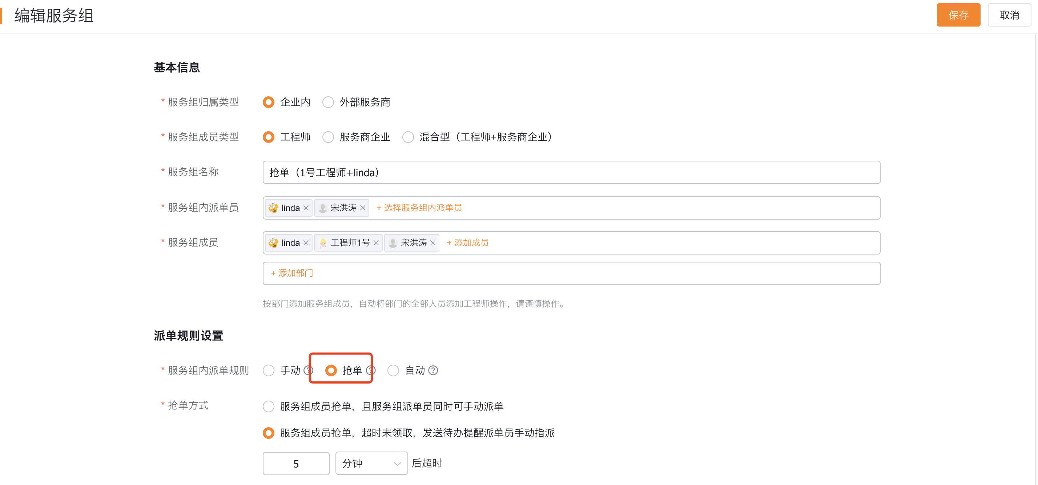Save the service group
This screenshot has height=485, width=1038.
[958, 15]
